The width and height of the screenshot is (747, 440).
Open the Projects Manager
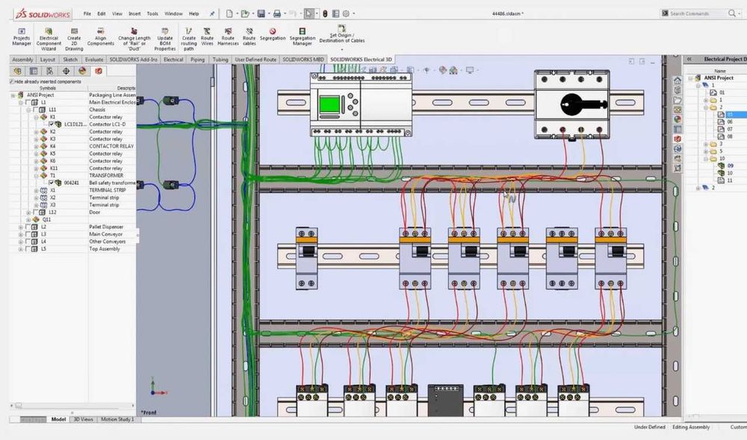tap(22, 37)
